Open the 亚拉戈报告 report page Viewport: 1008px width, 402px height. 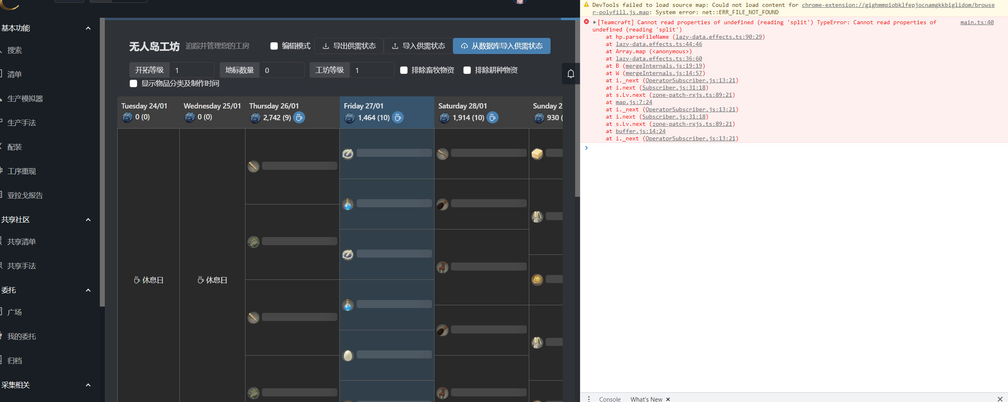(24, 195)
